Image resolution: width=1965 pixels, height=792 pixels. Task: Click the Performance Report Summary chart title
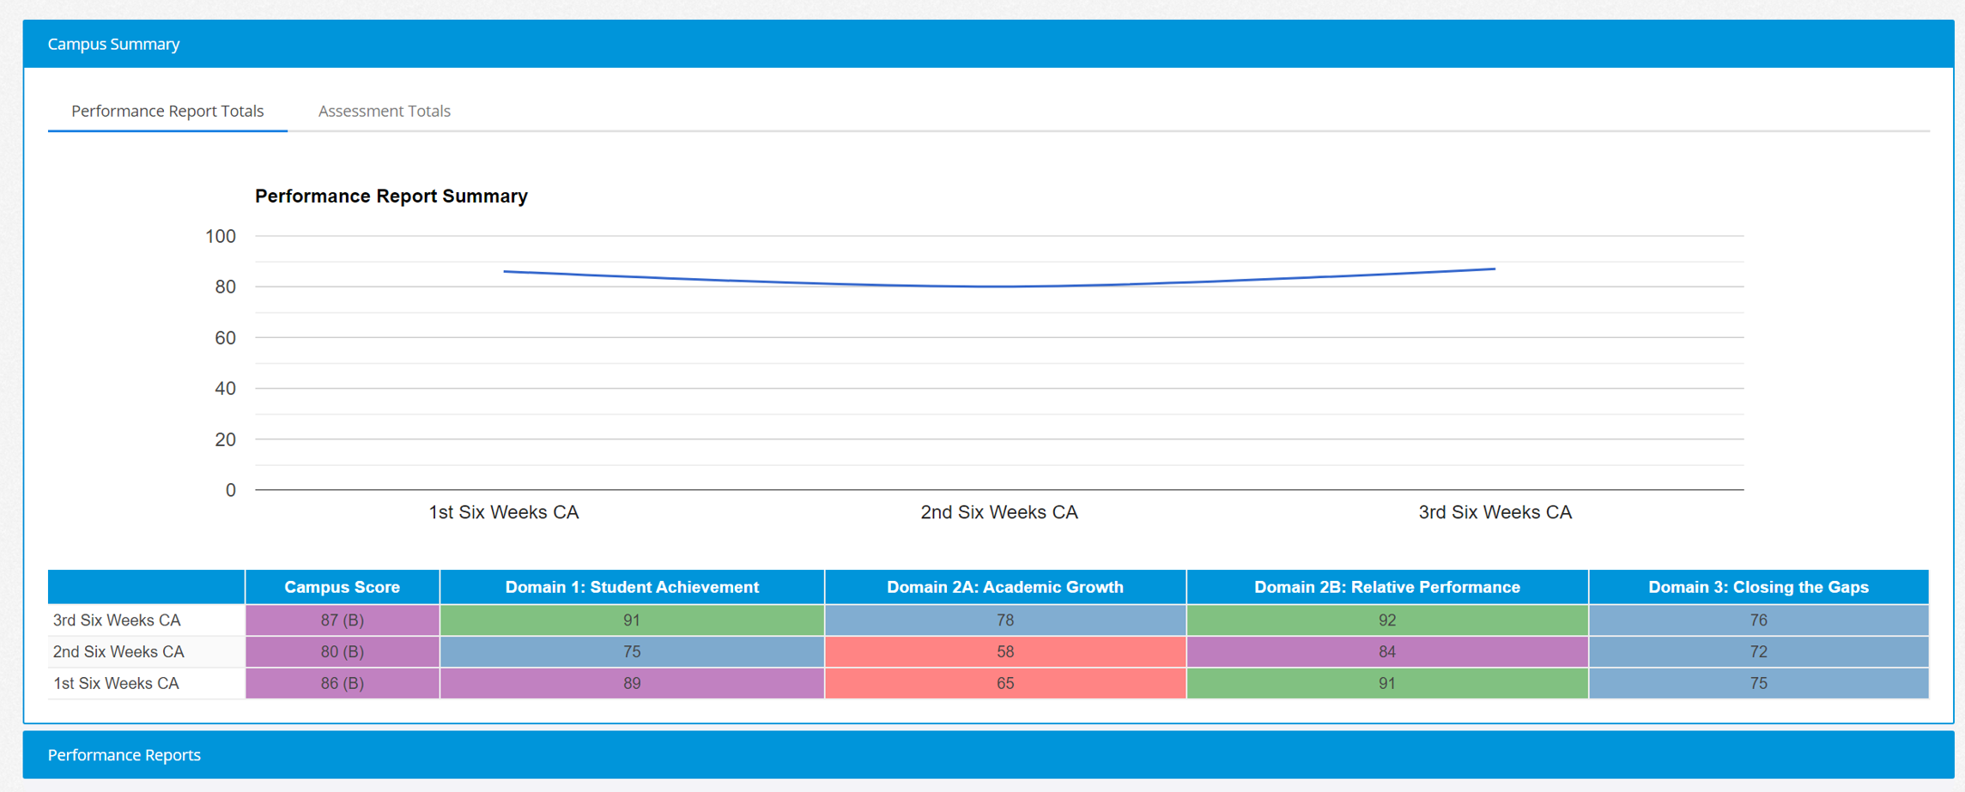(x=391, y=196)
